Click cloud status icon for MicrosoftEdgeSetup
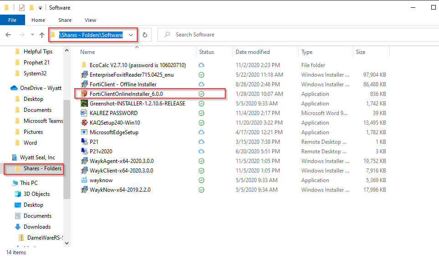 click(201, 132)
